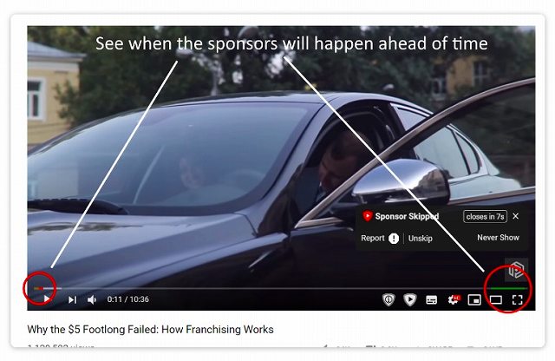Viewport: 555px width, 361px height.
Task: Toggle subtitles captions button
Action: 431,300
